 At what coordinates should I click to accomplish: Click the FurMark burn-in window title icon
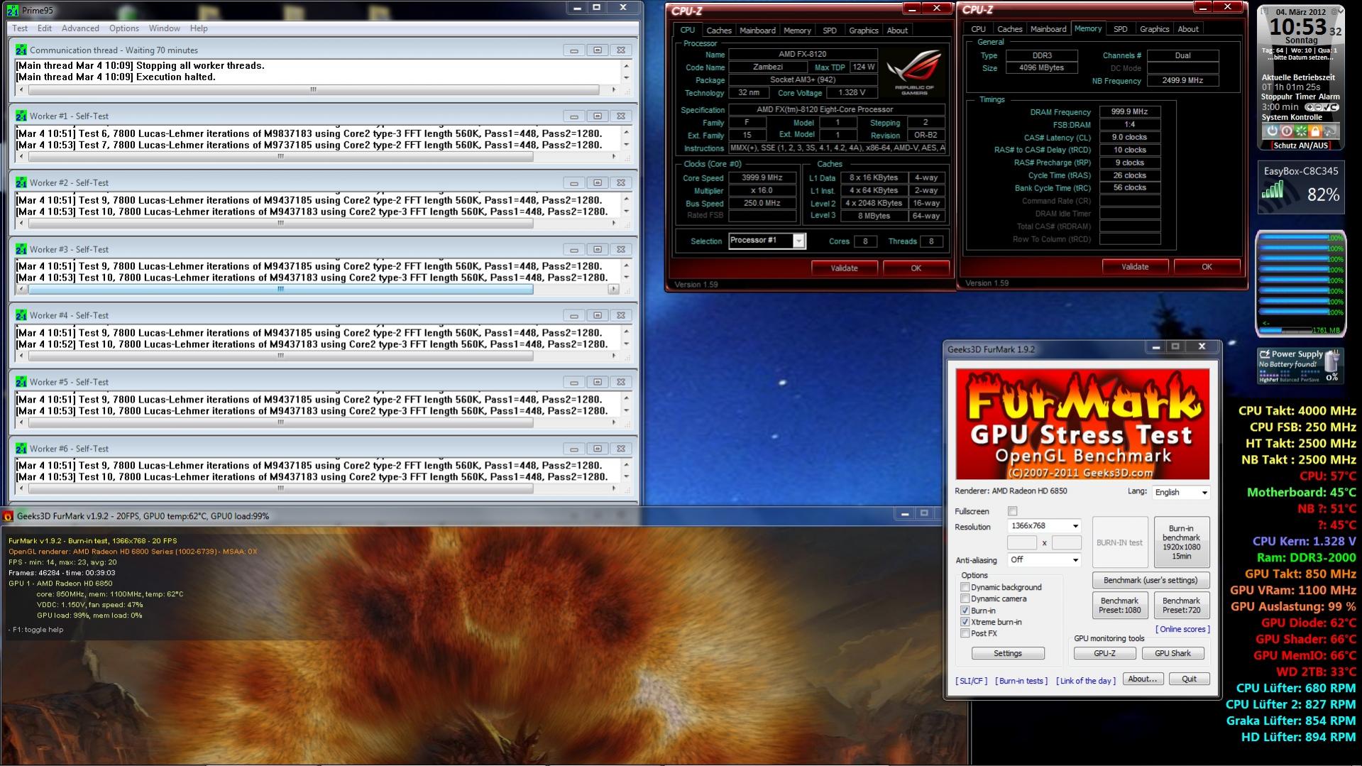(x=9, y=516)
